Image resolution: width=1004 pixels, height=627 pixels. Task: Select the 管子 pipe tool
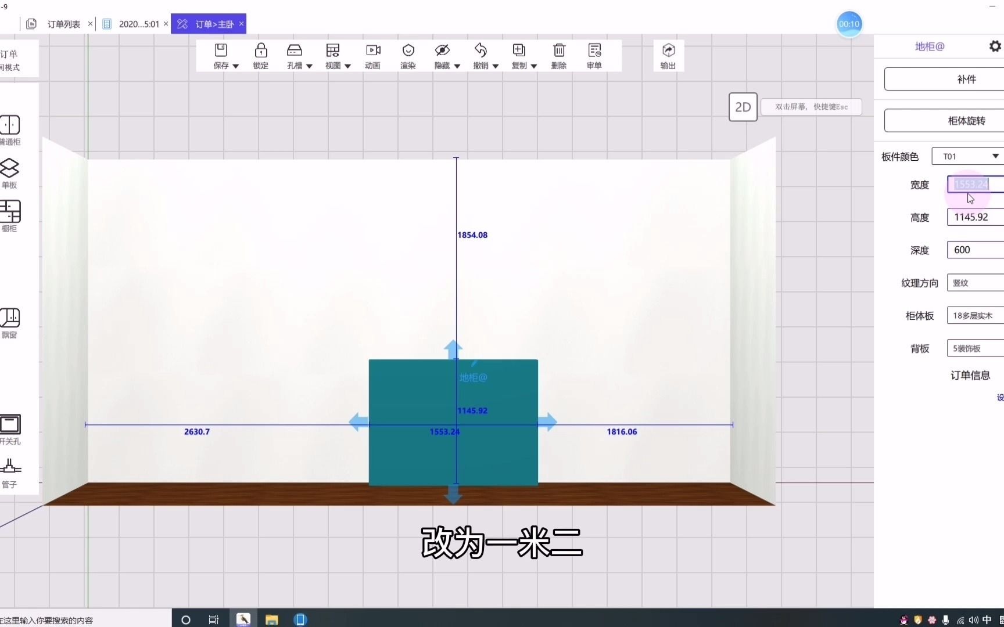point(9,473)
